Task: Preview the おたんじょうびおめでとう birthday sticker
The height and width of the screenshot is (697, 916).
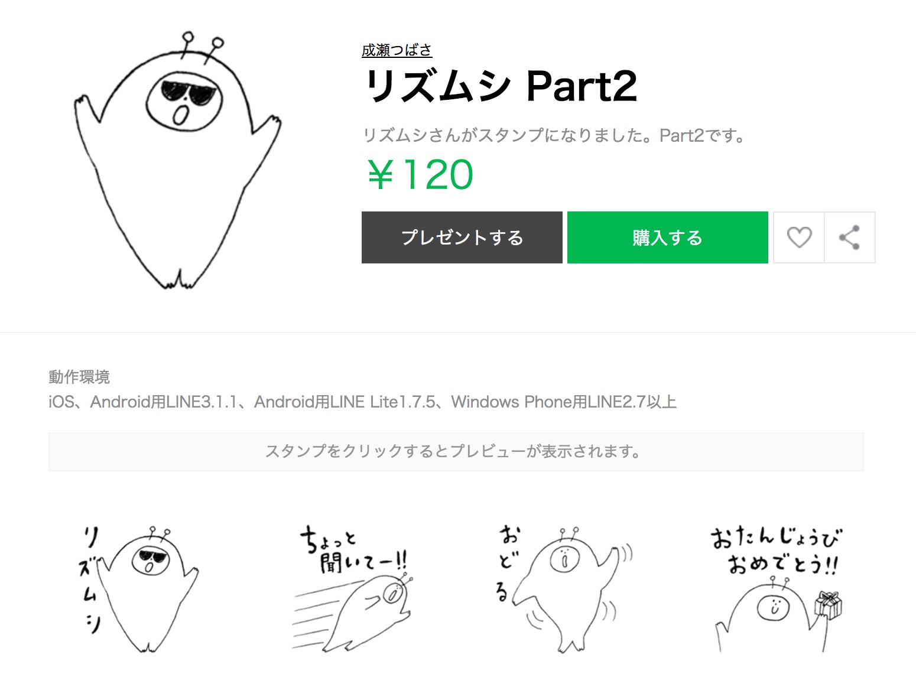Action: [777, 589]
